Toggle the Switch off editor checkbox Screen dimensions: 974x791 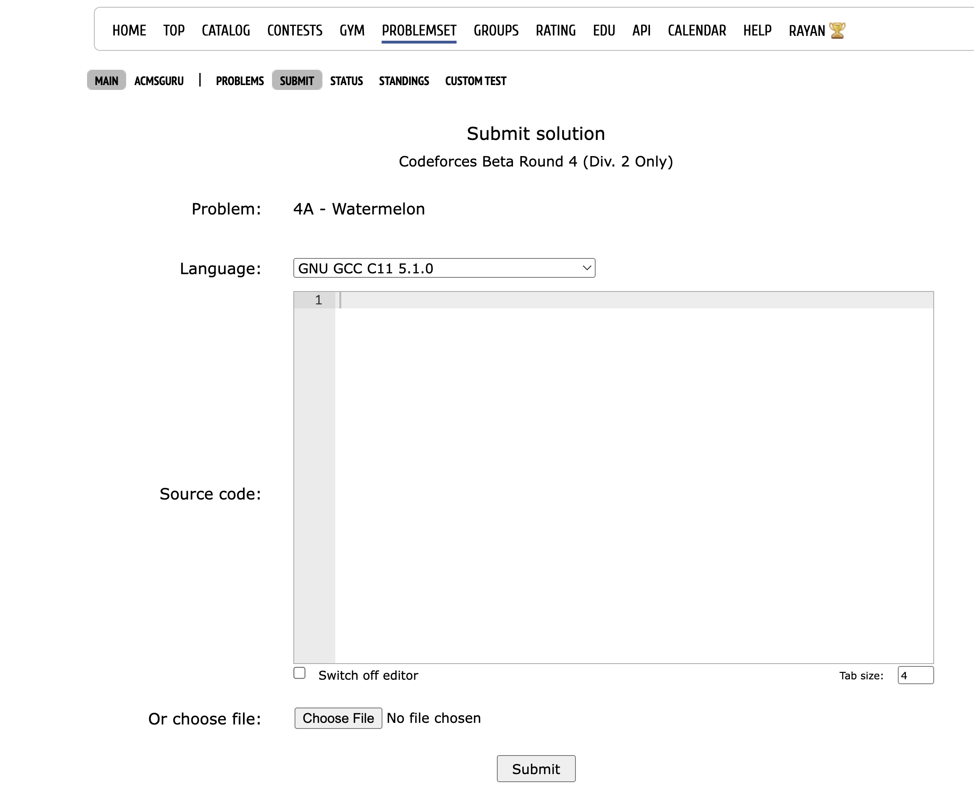click(x=299, y=673)
